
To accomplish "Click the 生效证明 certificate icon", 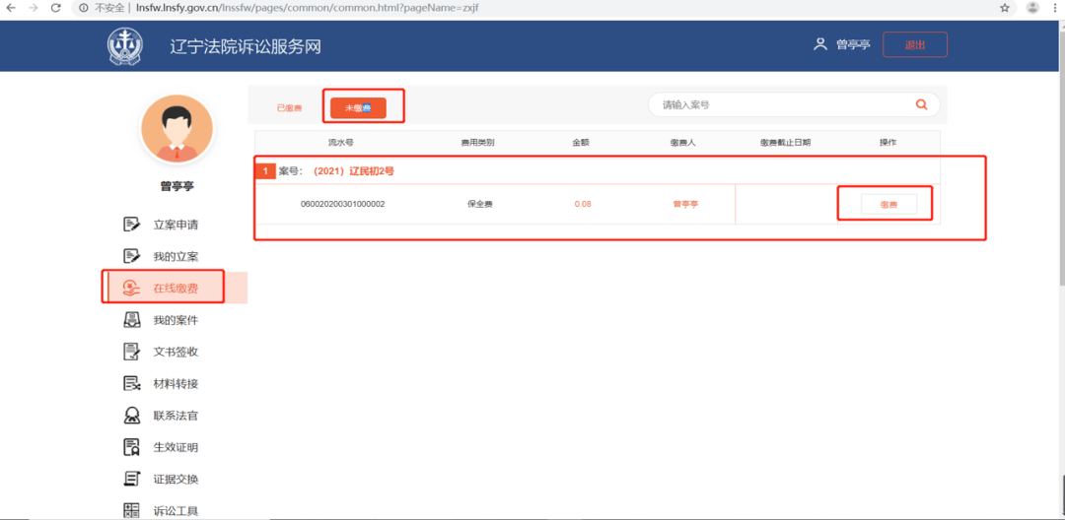I will [131, 447].
